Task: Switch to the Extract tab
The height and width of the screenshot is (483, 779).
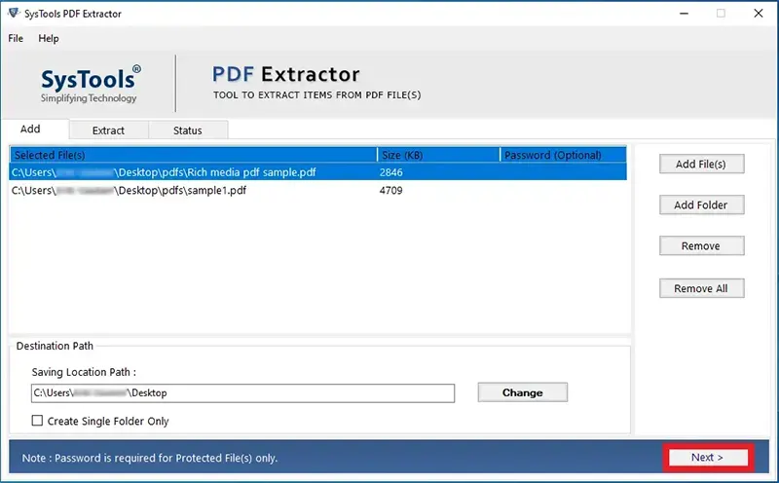Action: 108,130
